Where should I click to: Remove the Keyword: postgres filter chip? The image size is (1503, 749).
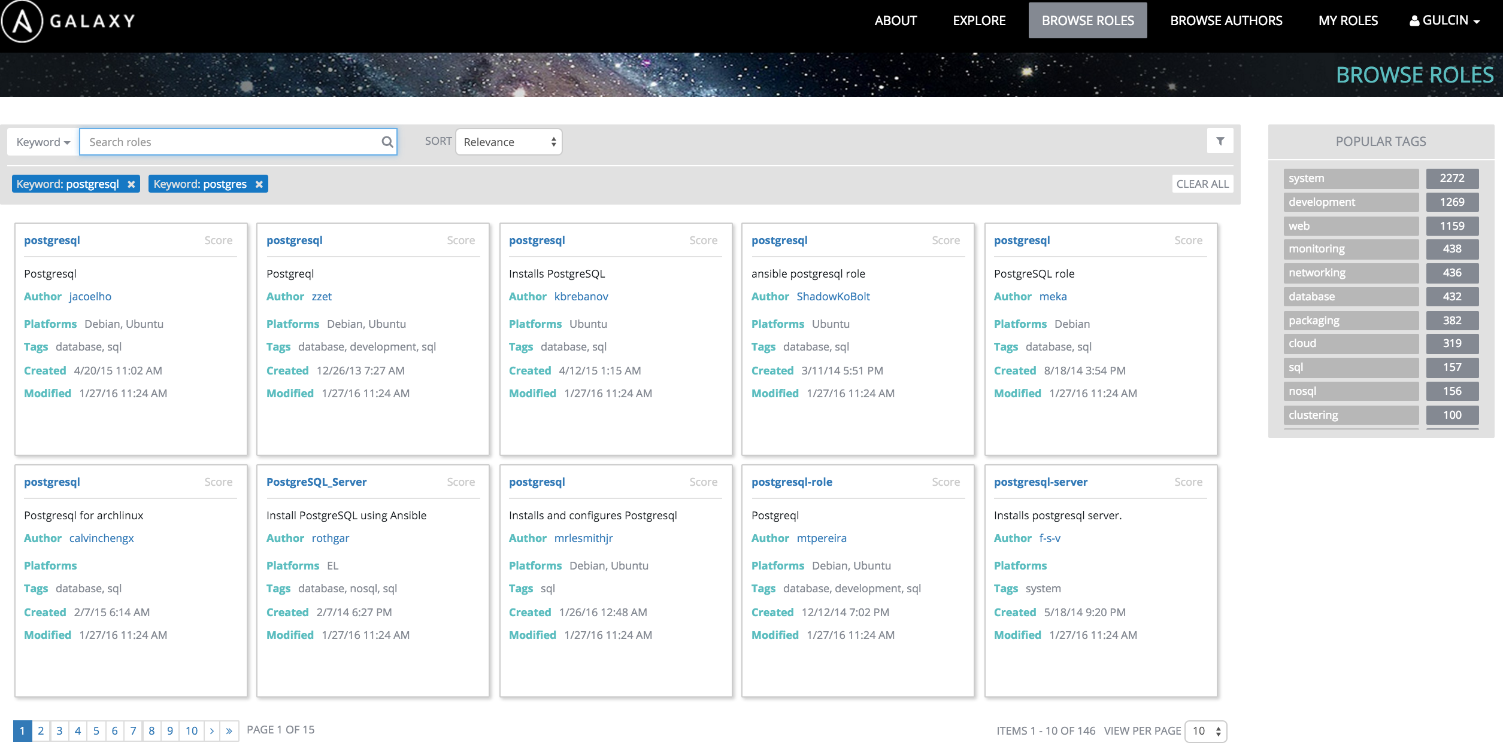(259, 184)
